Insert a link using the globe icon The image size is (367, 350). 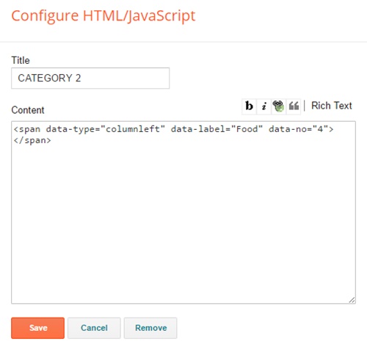(x=278, y=106)
